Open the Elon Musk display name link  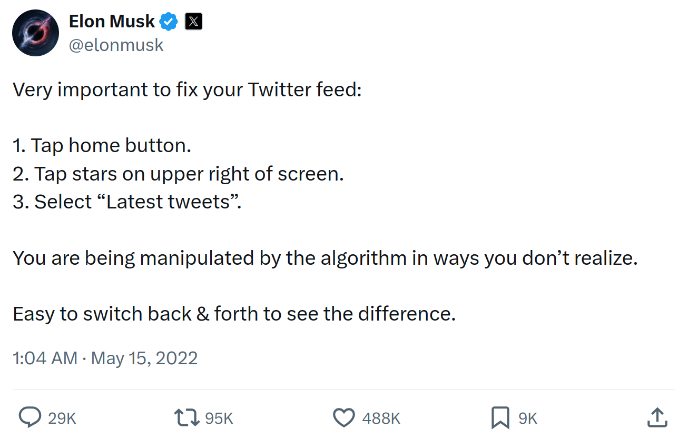112,21
